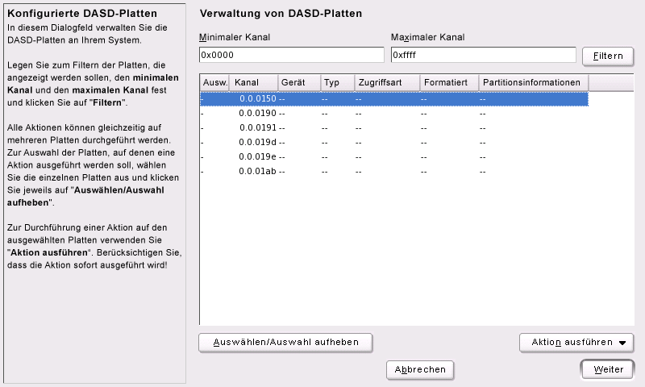Screen dimensions: 645x387
Task: Click the Weiter button
Action: click(608, 369)
